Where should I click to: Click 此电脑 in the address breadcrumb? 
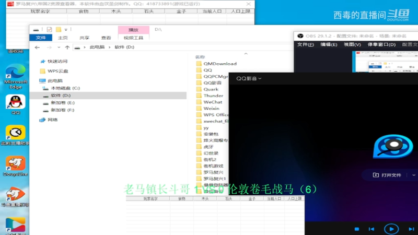coord(97,47)
